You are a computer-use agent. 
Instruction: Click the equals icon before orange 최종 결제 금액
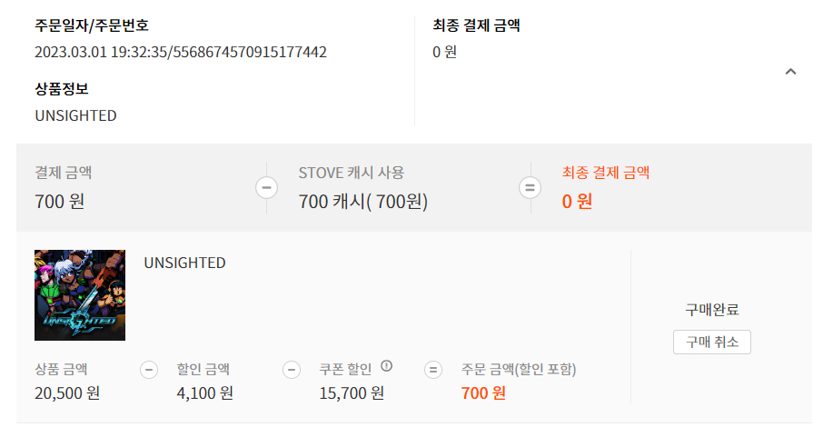530,188
